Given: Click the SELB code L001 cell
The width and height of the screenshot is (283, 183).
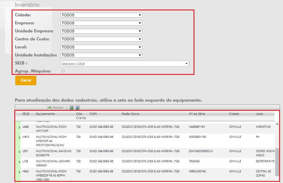Looking at the screenshot, I should (25, 151).
